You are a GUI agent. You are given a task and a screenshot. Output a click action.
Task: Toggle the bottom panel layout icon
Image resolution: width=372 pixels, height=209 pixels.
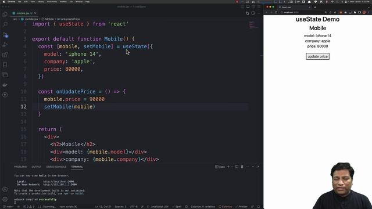coord(248,6)
